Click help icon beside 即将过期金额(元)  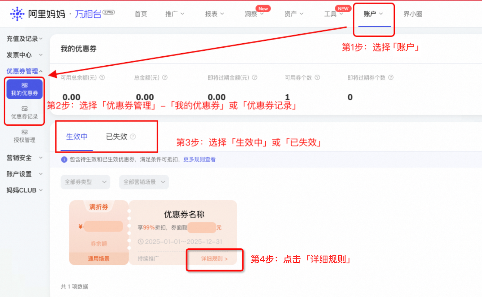tap(255, 77)
